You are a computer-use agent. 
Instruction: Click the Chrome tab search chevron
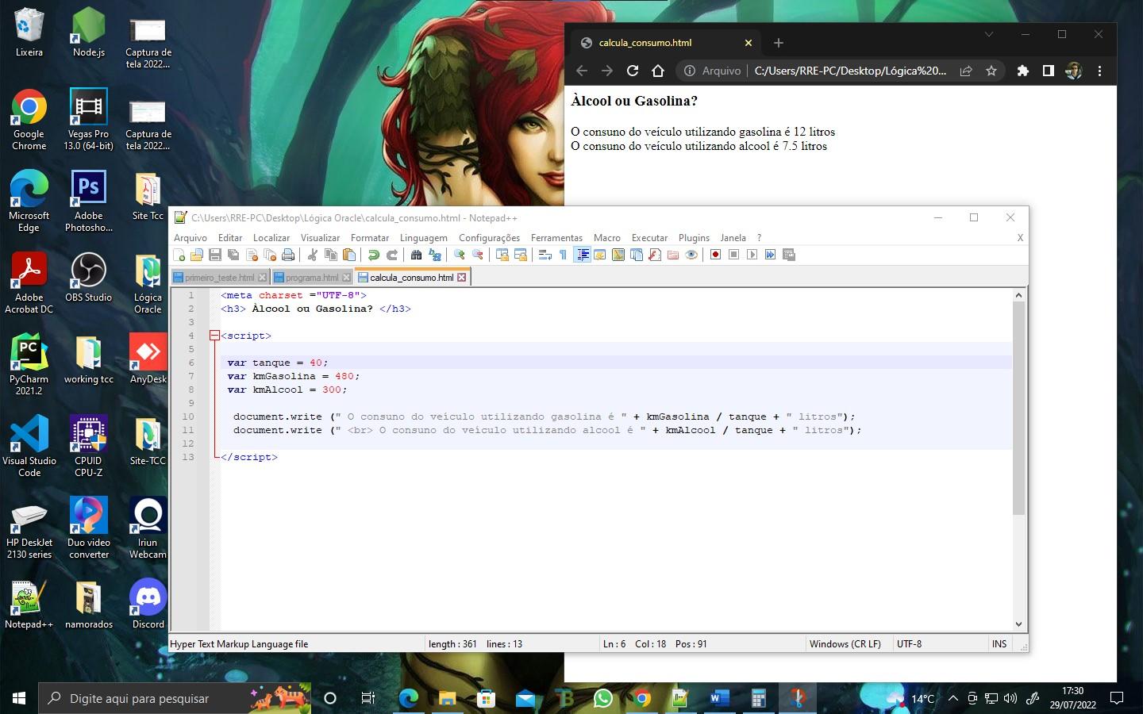(x=989, y=34)
